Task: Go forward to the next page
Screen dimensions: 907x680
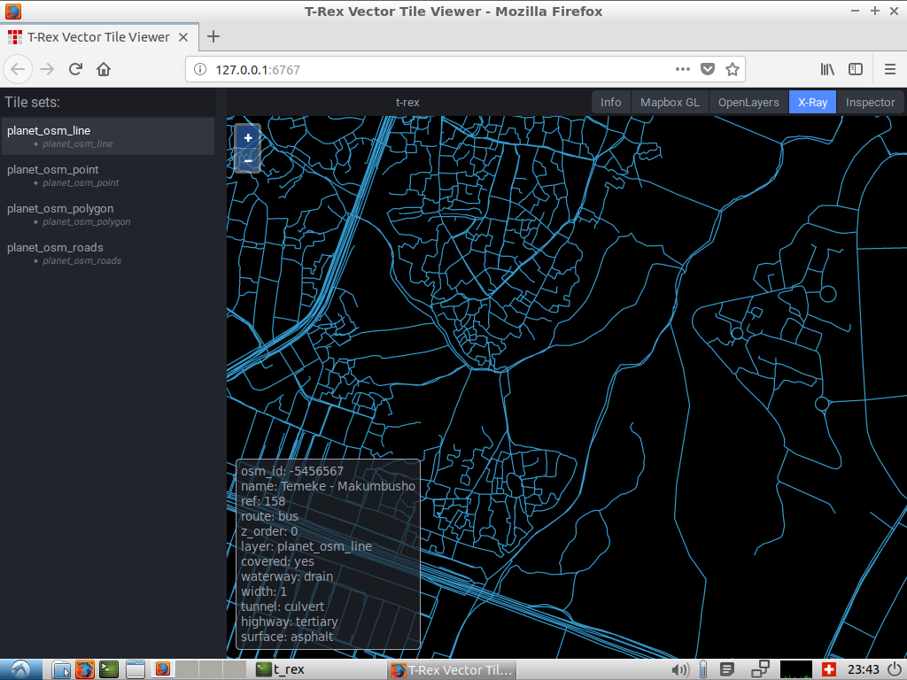Action: point(47,69)
